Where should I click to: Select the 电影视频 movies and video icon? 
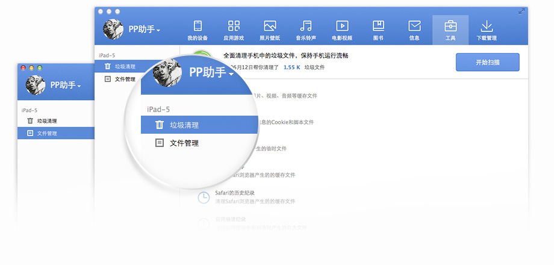(x=342, y=30)
